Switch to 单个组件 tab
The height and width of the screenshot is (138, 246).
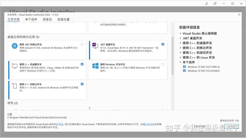coord(31,19)
